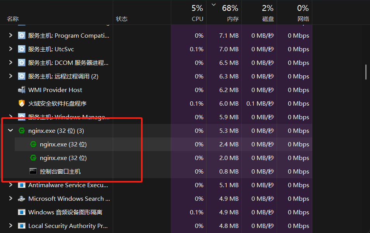Click the 0 MB/秒 disk value for 控制台窗口主机

coord(262,171)
